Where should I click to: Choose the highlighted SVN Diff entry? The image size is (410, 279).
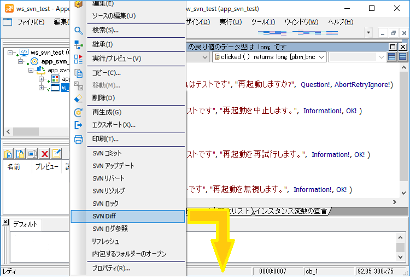[x=127, y=216]
